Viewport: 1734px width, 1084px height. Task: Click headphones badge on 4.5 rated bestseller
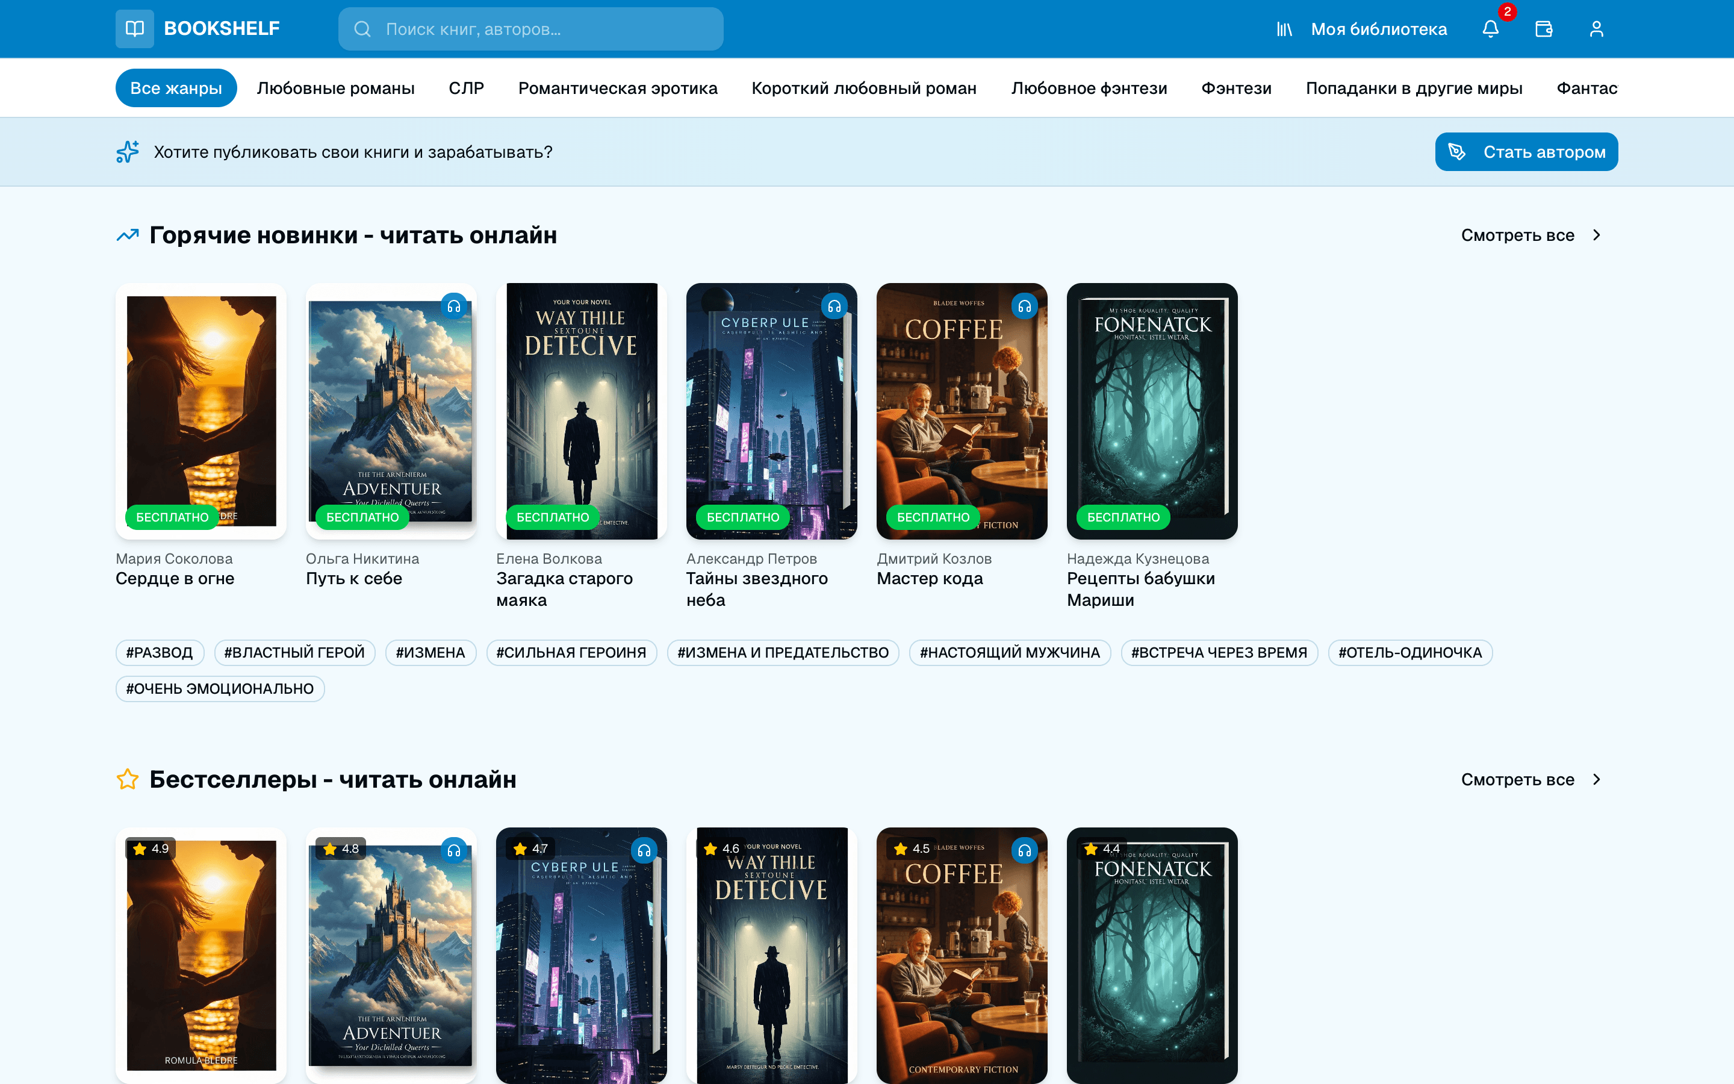click(x=1025, y=851)
